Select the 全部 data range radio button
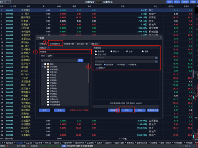198x148 pixels. pyautogui.click(x=127, y=51)
